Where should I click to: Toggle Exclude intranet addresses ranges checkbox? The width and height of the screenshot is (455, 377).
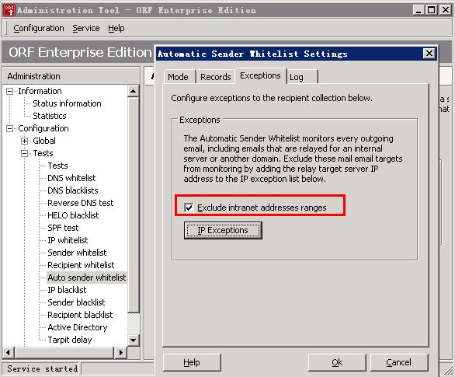point(189,208)
